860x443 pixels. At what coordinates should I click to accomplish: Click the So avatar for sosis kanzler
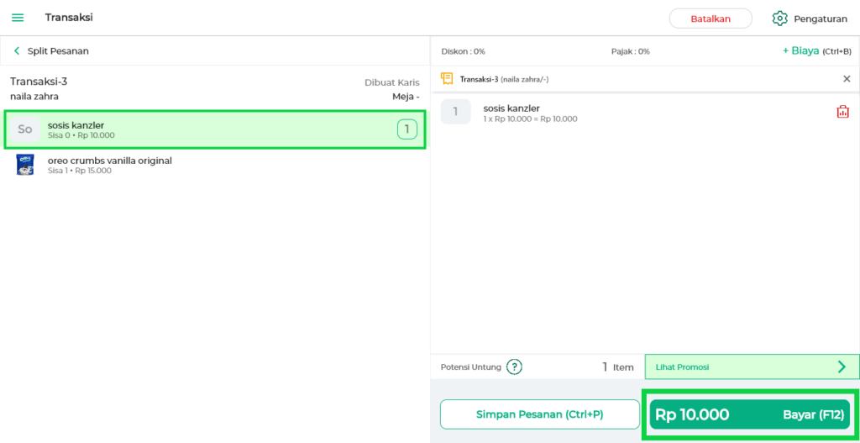(x=25, y=129)
